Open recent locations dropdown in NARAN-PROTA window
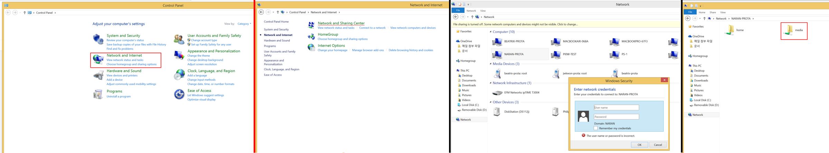Screen dimensions: 829x153 click(700, 19)
